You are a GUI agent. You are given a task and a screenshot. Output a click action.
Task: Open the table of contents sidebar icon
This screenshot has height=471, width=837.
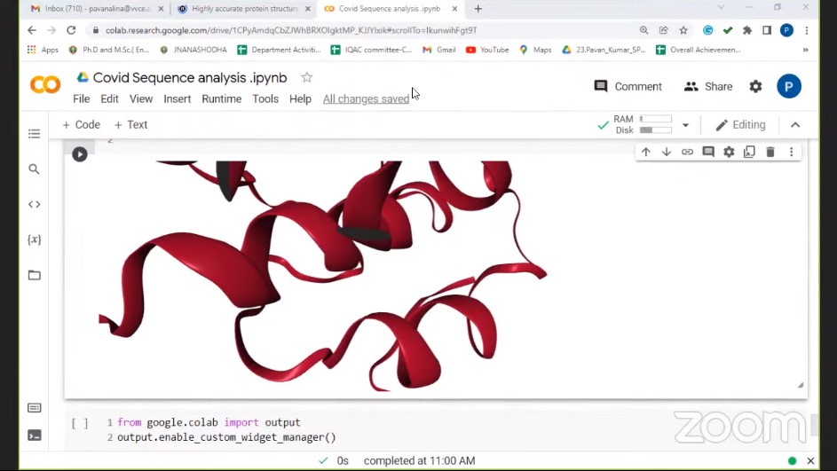point(34,133)
